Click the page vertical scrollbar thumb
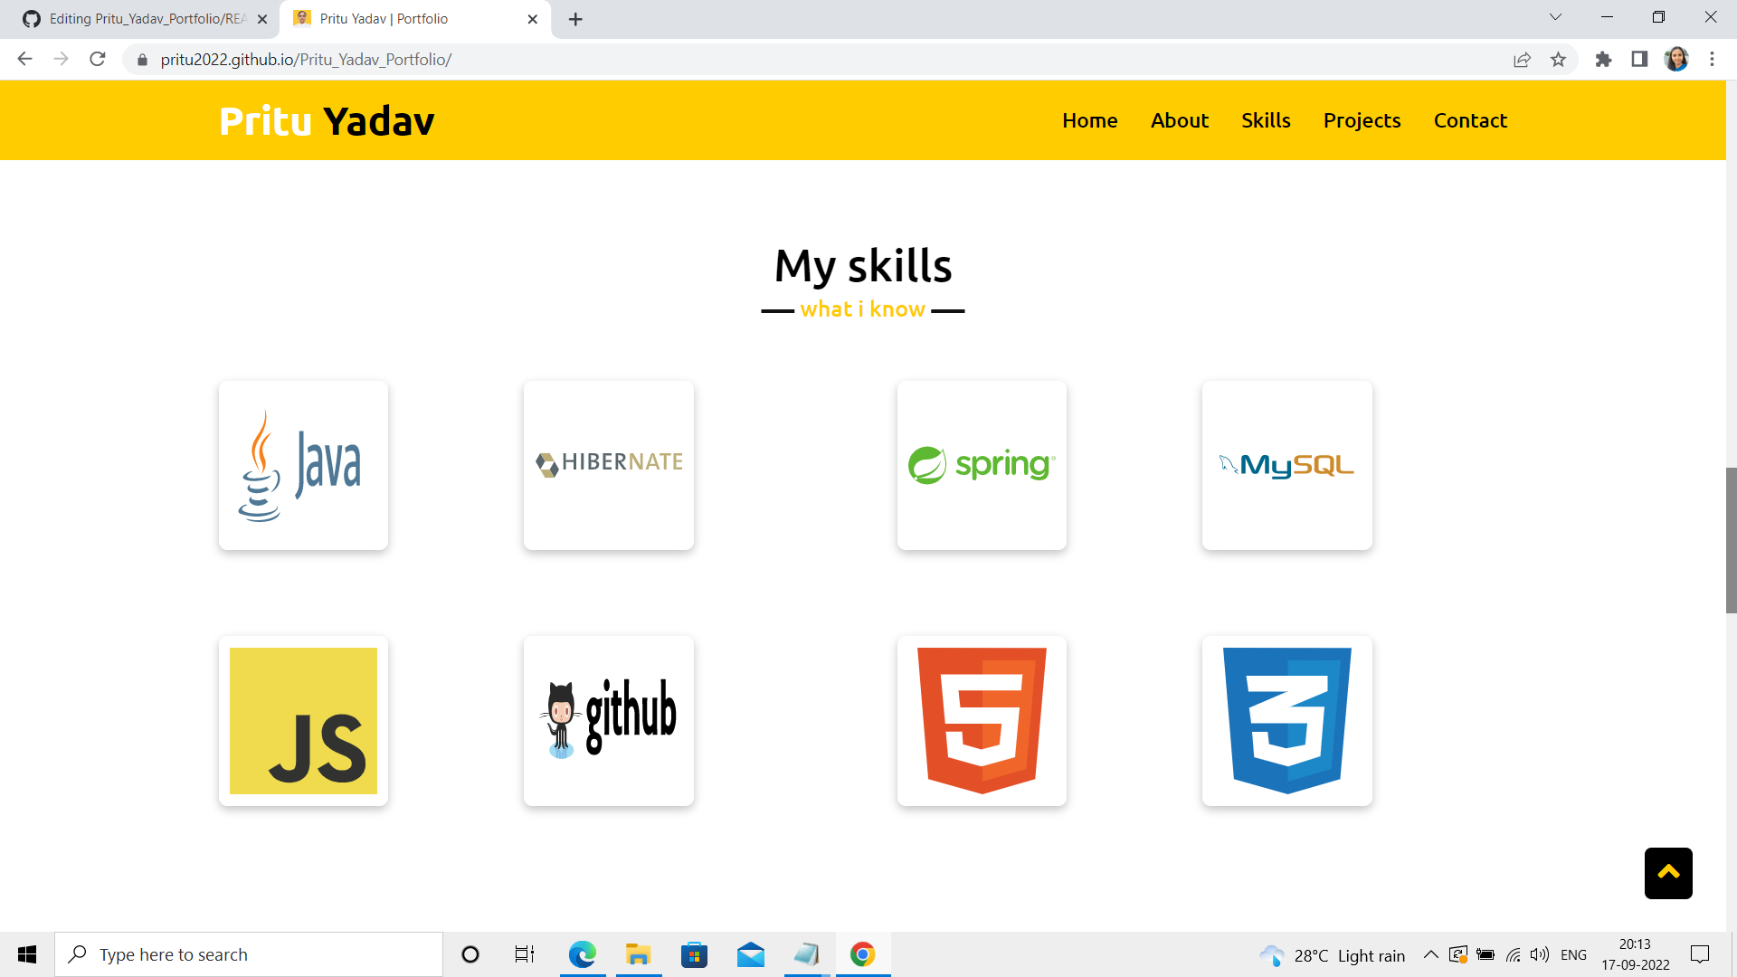 point(1731,540)
